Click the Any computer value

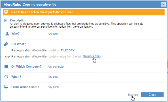pos(56,66)
